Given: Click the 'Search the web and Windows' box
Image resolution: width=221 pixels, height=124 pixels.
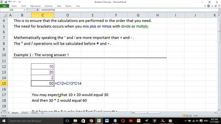Looking at the screenshot, I should point(35,121).
